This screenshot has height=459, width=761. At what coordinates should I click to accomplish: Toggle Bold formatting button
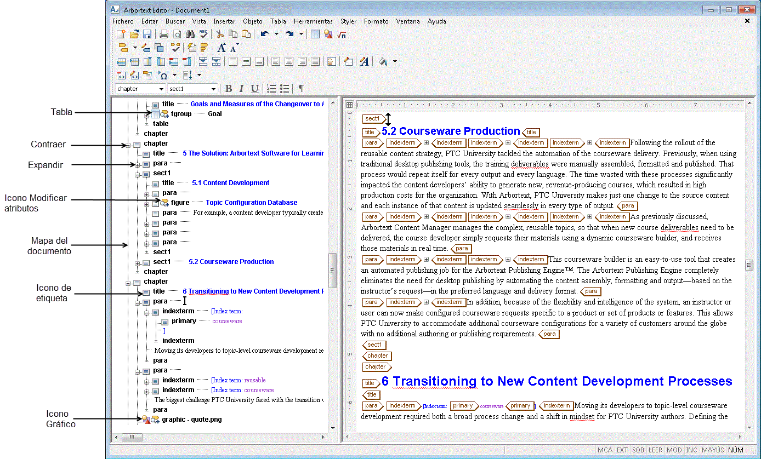coord(229,89)
